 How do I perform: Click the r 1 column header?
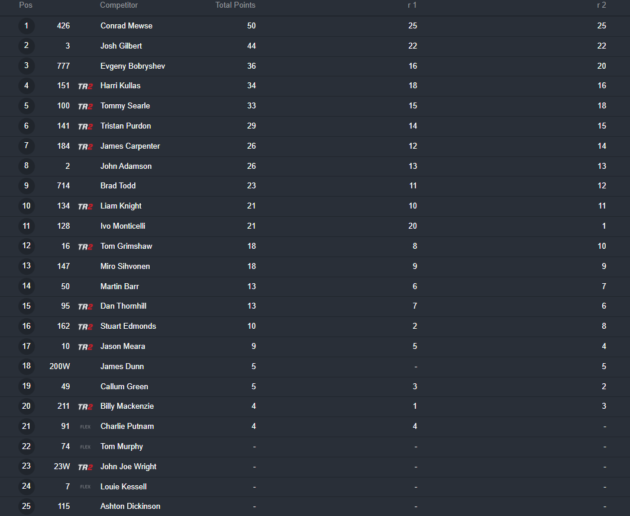pyautogui.click(x=412, y=5)
